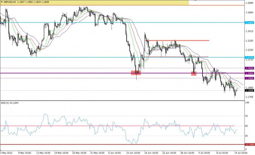The height and width of the screenshot is (155, 255).
Task: Click the blue 1.2500 price level tag
Action: (x=249, y=23)
